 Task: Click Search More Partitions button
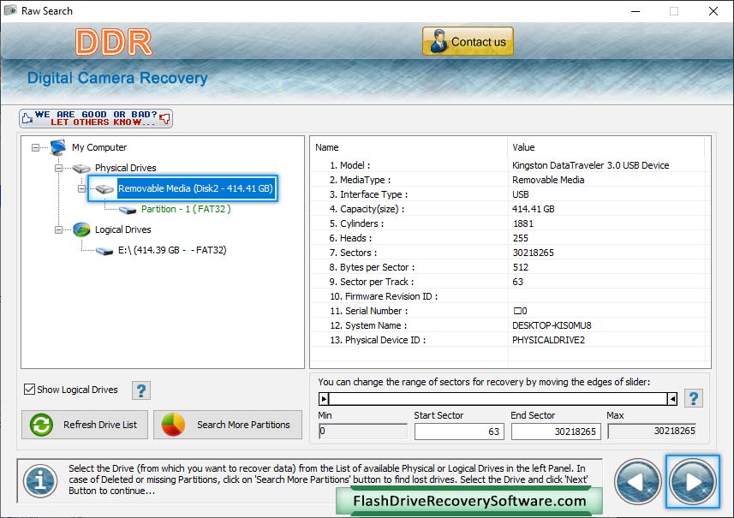pyautogui.click(x=228, y=425)
